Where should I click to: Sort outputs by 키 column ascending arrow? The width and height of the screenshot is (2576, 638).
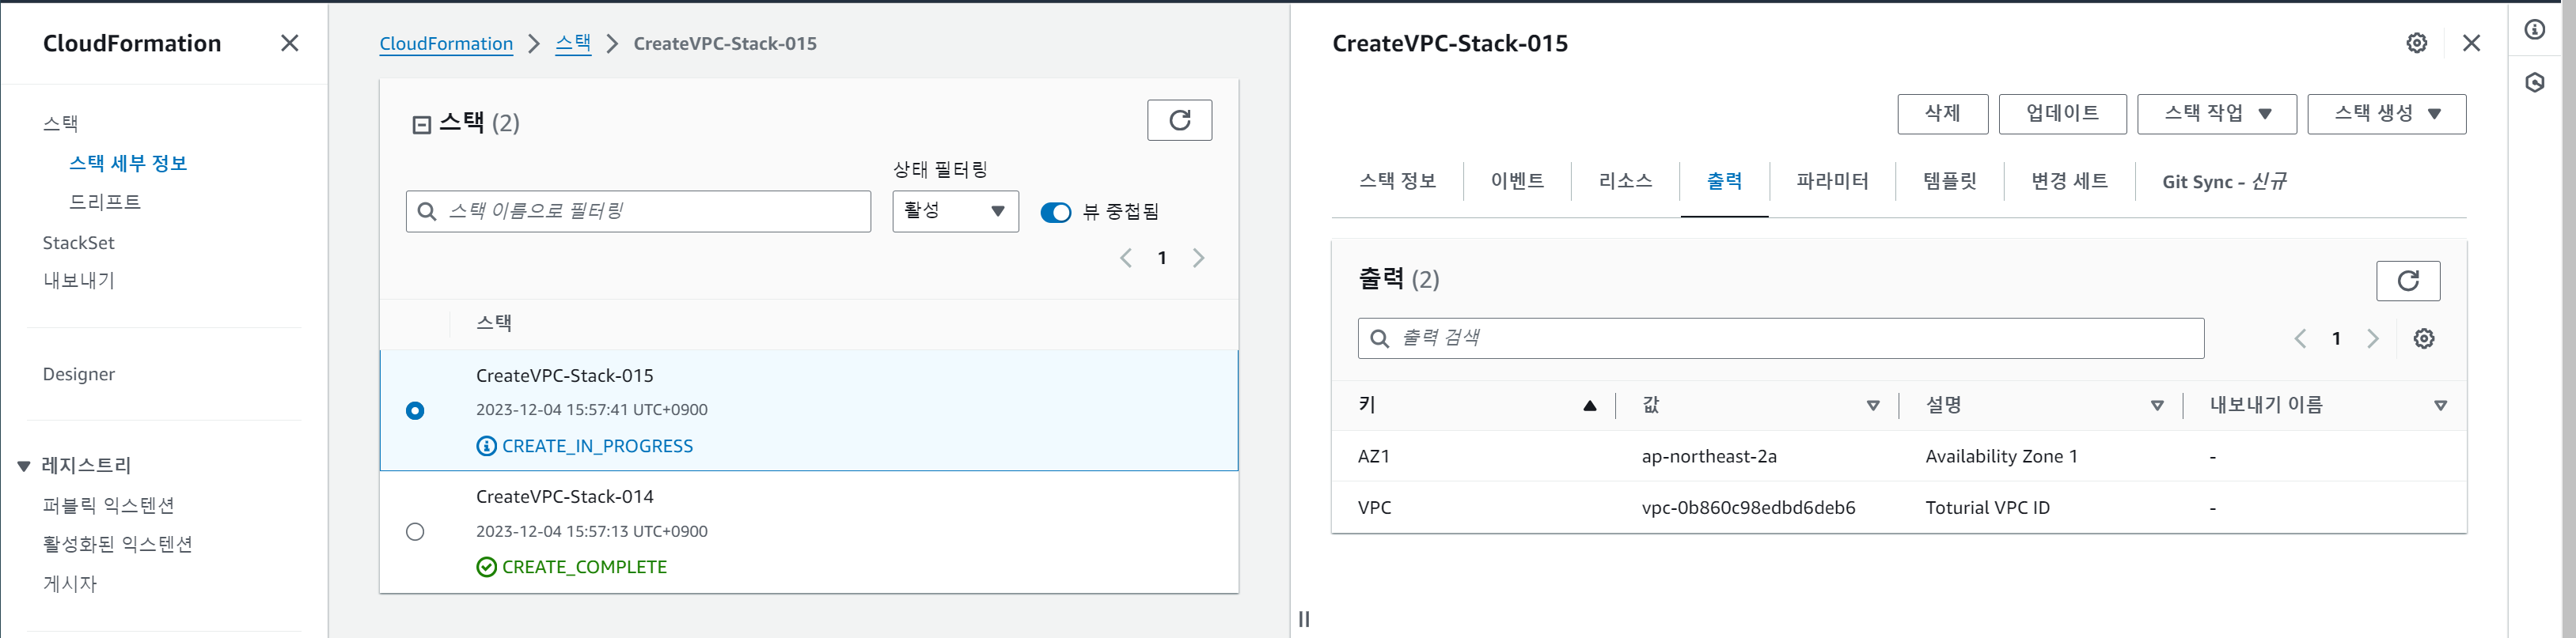1589,406
